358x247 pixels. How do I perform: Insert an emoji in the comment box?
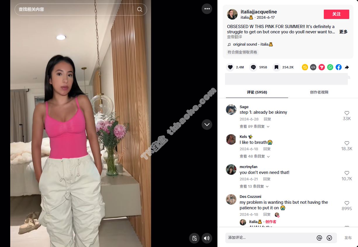tap(329, 238)
